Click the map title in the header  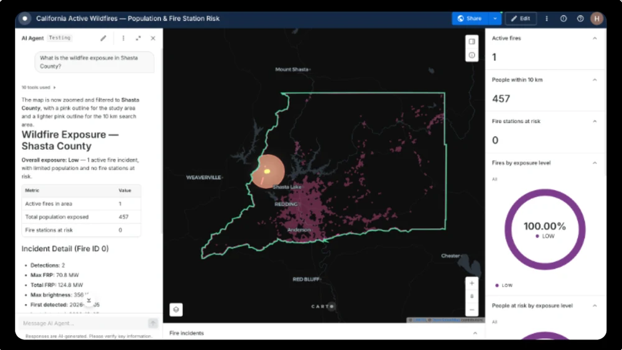pos(128,18)
